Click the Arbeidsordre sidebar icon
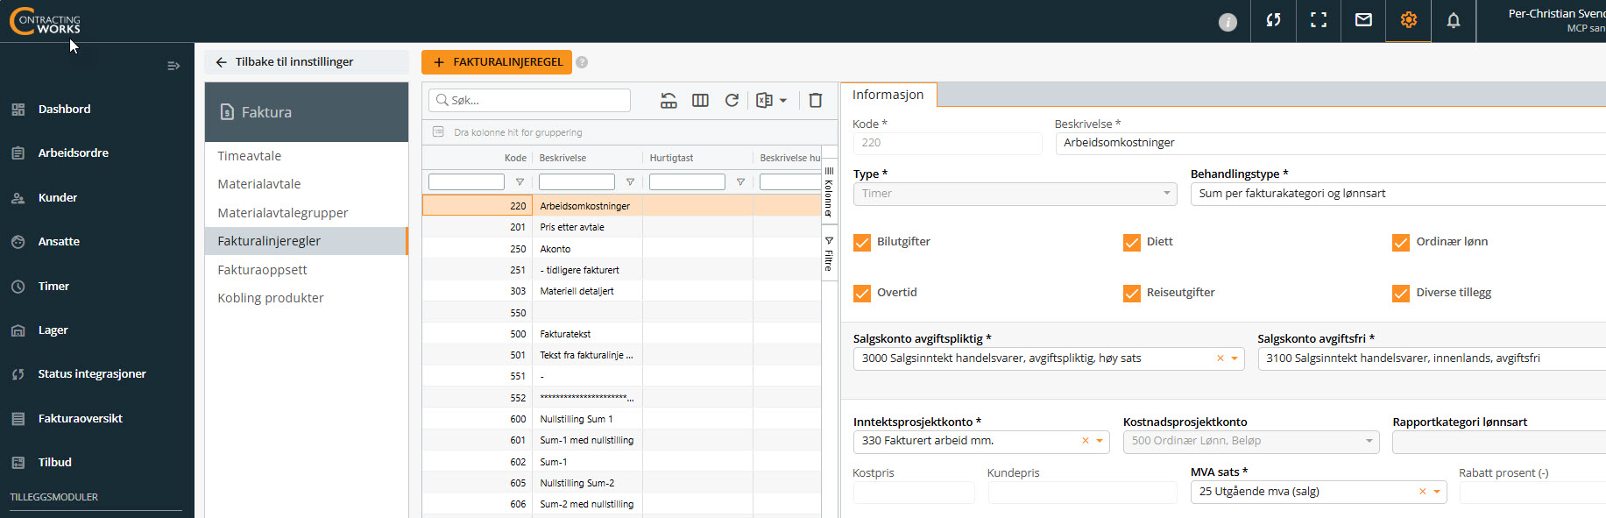This screenshot has width=1606, height=518. click(x=18, y=153)
